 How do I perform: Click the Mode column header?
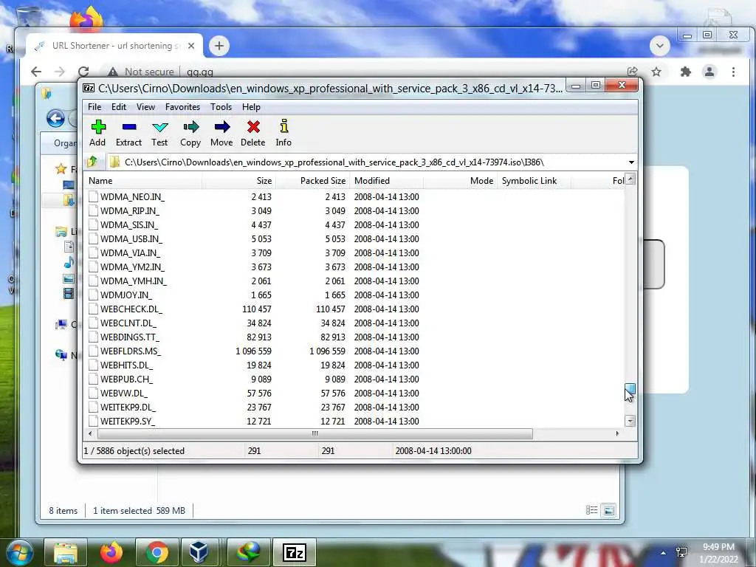[x=461, y=181]
